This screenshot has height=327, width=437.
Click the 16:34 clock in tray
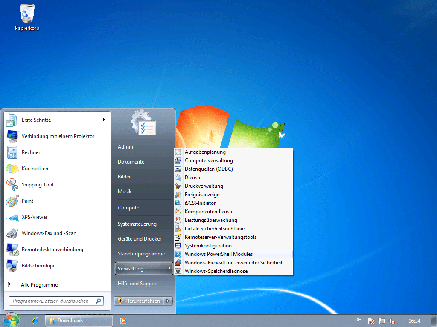click(x=414, y=321)
